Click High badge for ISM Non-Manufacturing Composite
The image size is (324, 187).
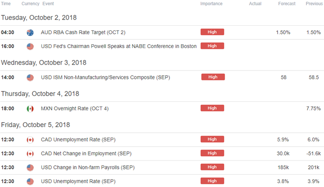pyautogui.click(x=213, y=77)
